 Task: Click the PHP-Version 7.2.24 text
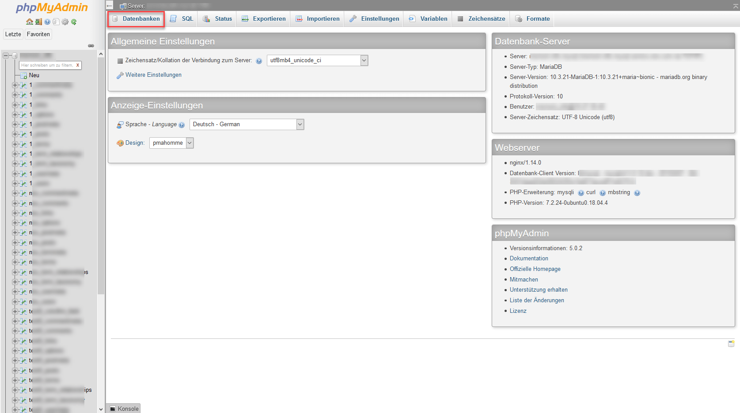[x=559, y=203]
